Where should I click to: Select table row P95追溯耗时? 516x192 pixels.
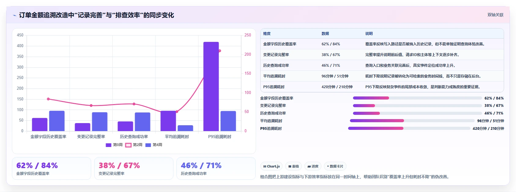tap(382, 87)
